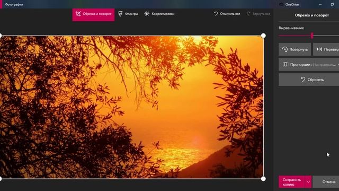
Task: Click the Обрезка и поворот panel heading
Action: coord(312,15)
